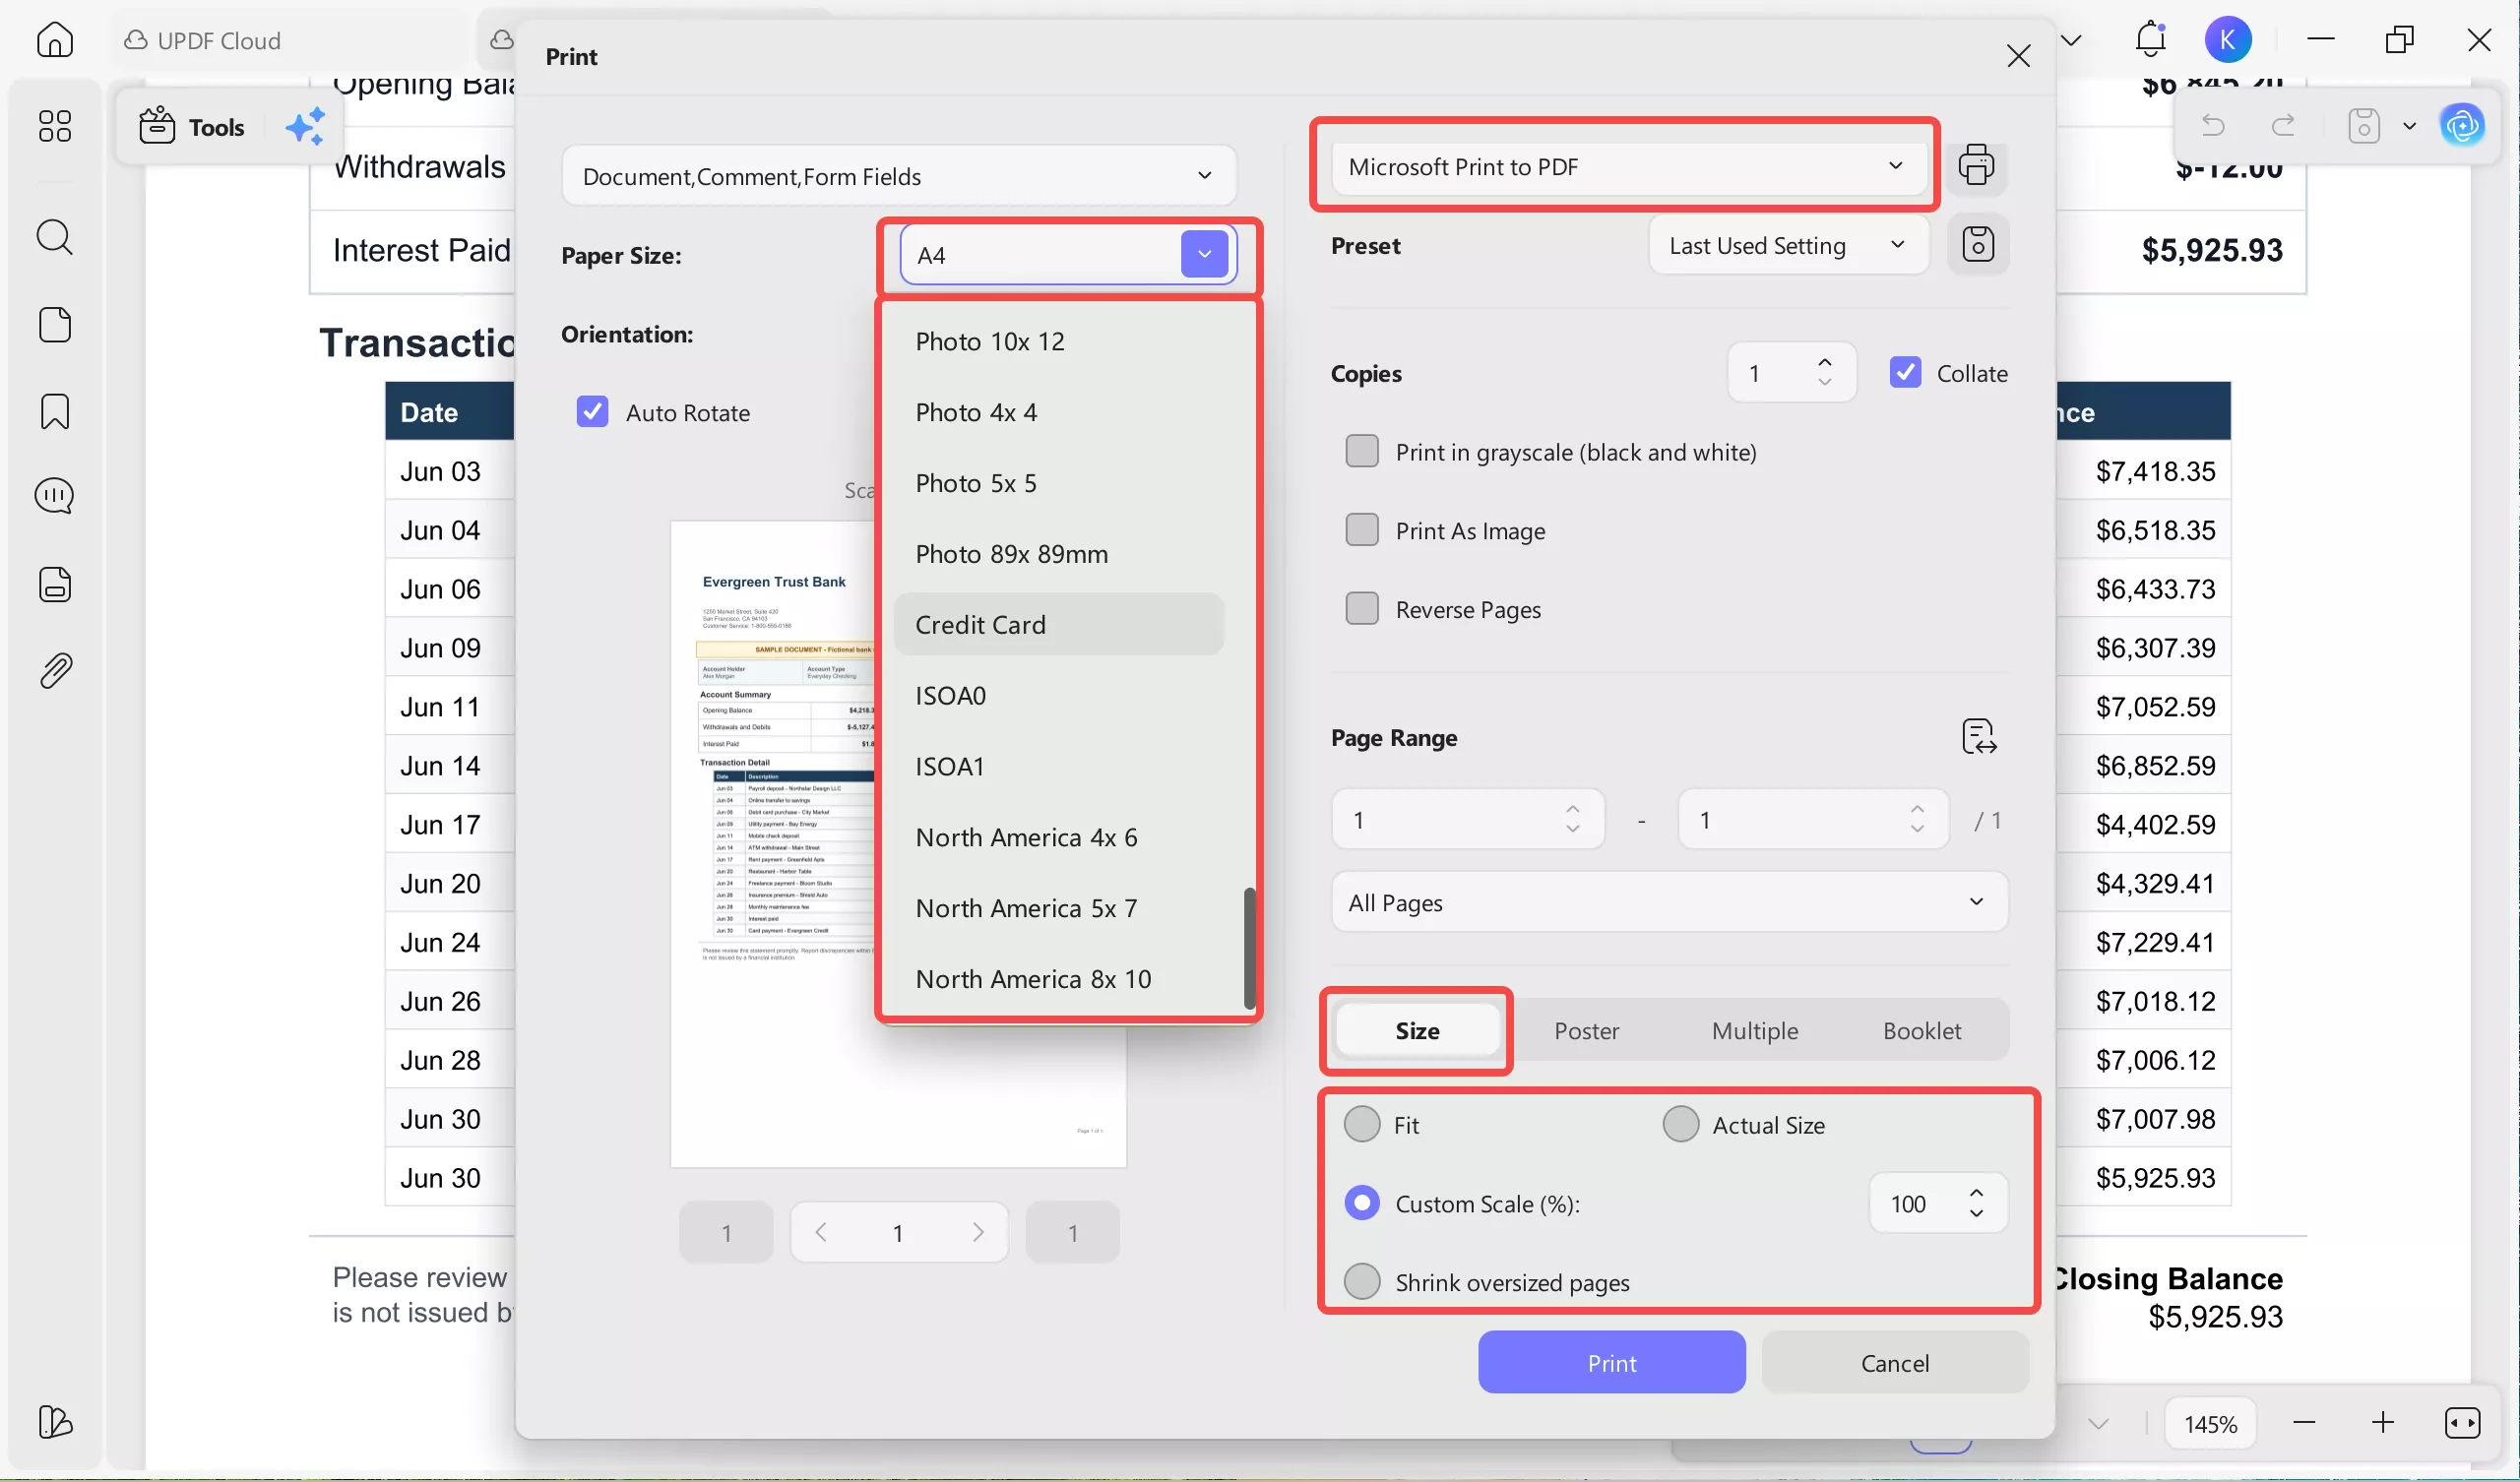Open the UPDF AI round blue icon
This screenshot has height=1482, width=2520.
(x=2462, y=126)
